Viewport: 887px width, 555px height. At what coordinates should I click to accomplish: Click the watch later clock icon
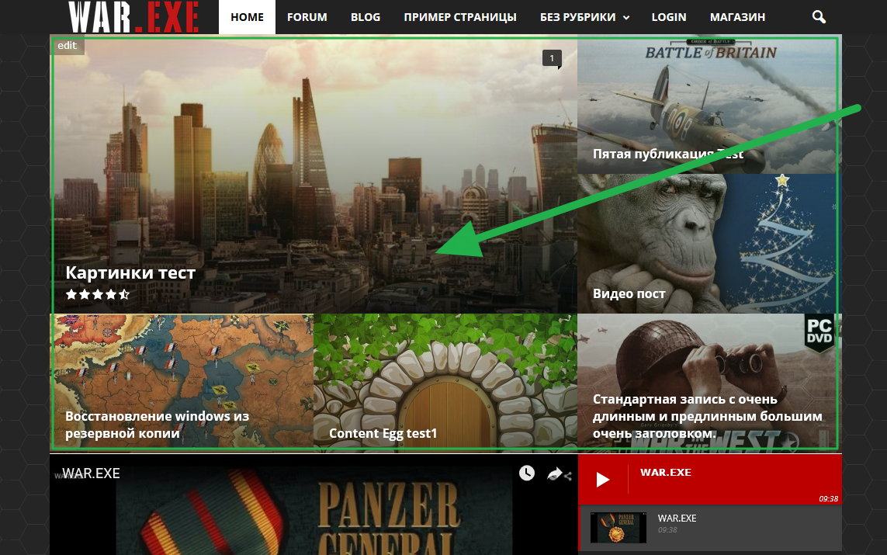pos(527,473)
